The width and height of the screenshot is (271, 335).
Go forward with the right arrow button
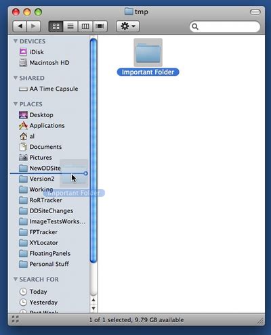pyautogui.click(x=34, y=26)
